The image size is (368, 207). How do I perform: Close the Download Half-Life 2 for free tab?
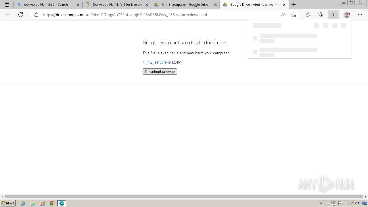point(147,5)
